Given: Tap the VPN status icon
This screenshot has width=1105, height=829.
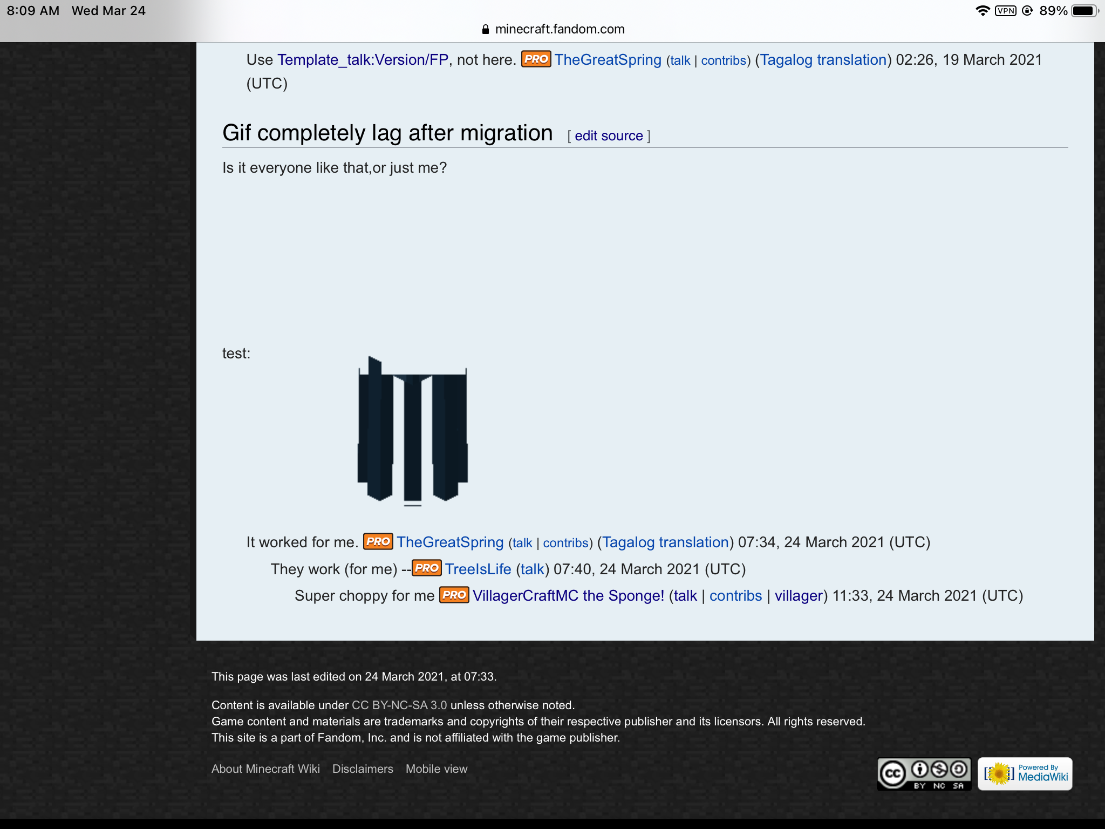Looking at the screenshot, I should [x=1005, y=11].
